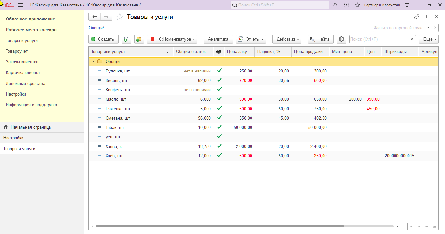
Task: Follow the Овощи/ breadcrumb link
Action: pos(96,28)
